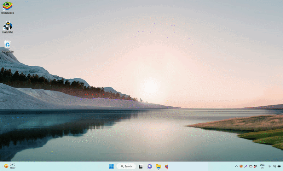
Task: Click Show Desktop at the taskbar's far-right edge
Action: point(282,166)
